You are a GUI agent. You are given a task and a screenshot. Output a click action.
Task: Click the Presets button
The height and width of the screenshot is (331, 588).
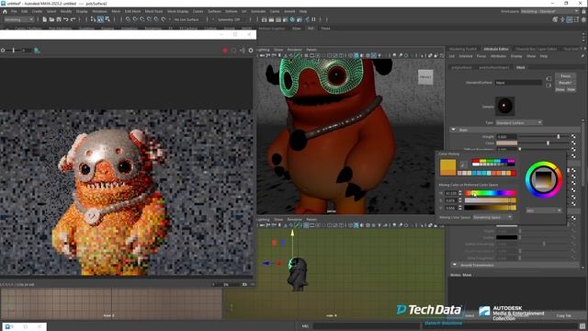[x=565, y=83]
